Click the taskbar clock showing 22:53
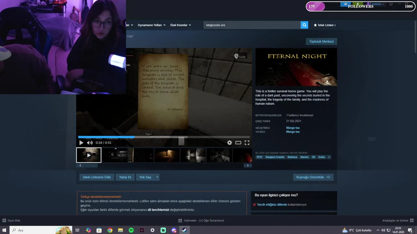This screenshot has height=234, width=417. coord(398,230)
